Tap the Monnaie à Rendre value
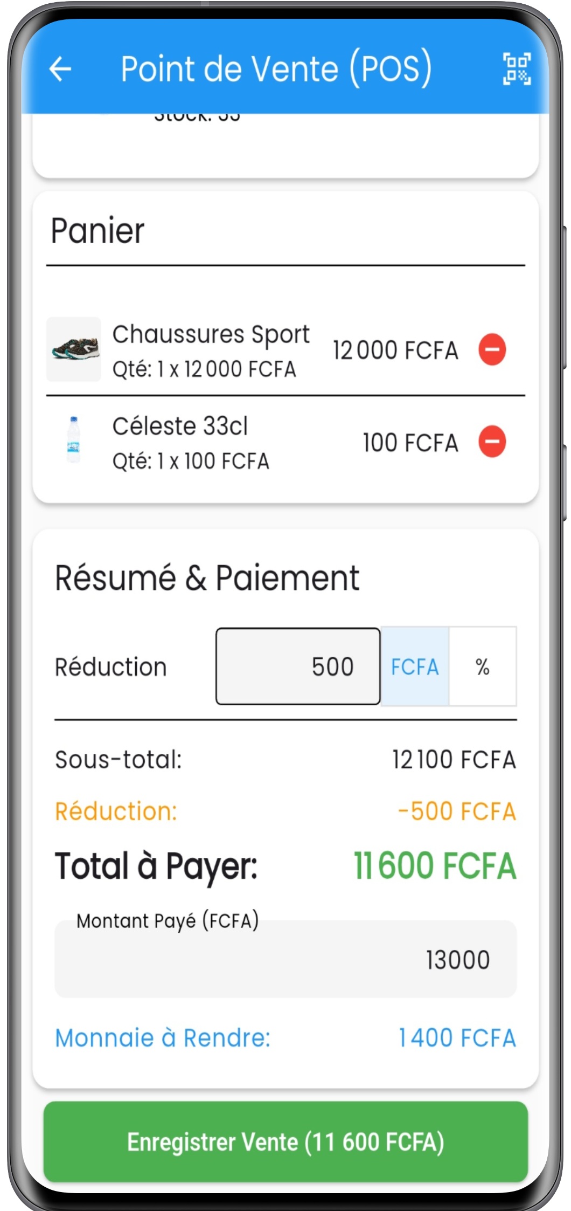The width and height of the screenshot is (571, 1211). pos(457,1038)
